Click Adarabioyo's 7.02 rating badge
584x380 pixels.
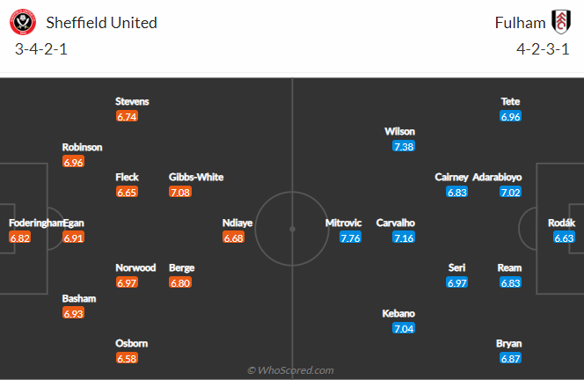(511, 193)
